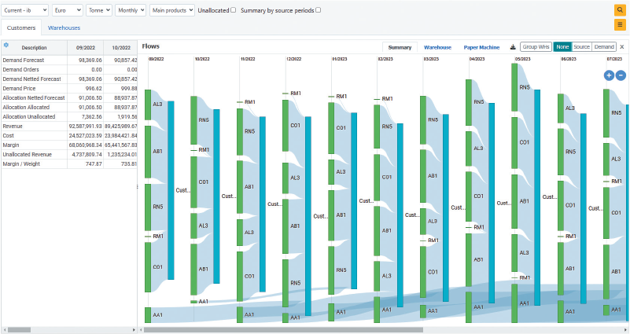
Task: Enable the Unallocated checkbox
Action: pyautogui.click(x=233, y=10)
